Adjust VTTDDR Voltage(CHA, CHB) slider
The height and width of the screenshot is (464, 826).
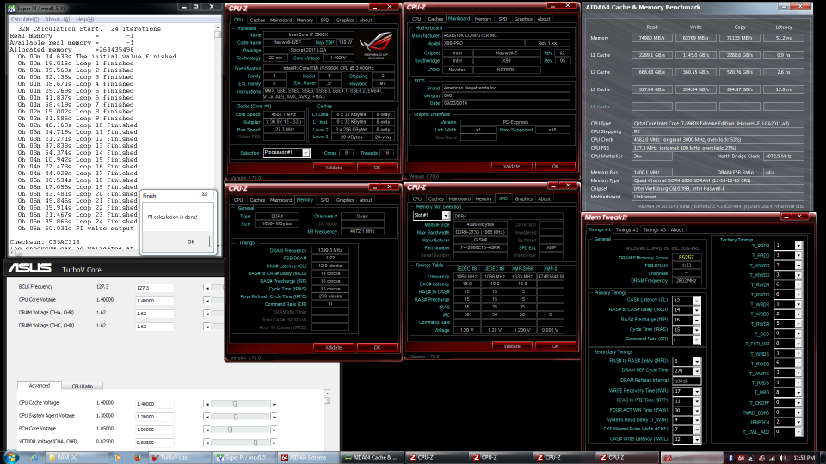(x=256, y=443)
